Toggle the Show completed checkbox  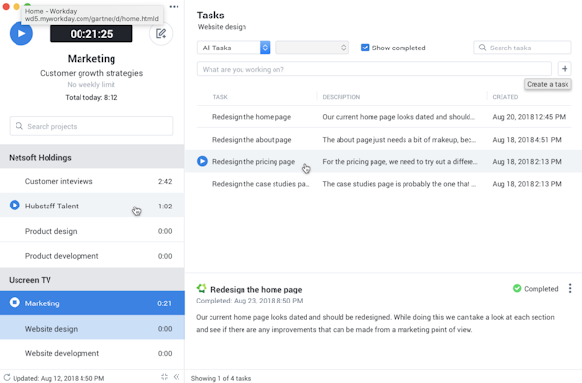pyautogui.click(x=365, y=48)
